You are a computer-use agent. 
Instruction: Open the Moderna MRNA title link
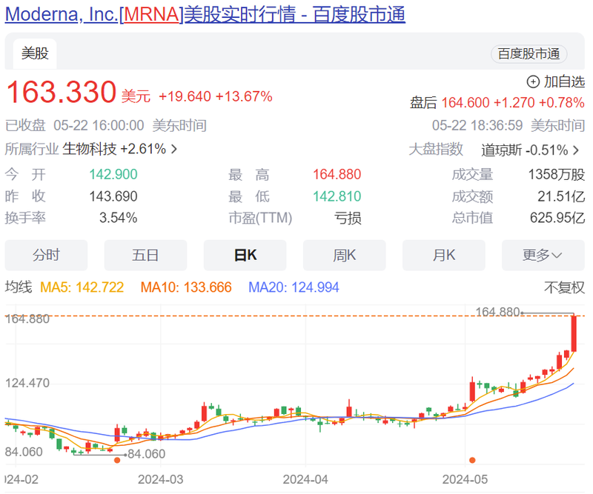(205, 14)
